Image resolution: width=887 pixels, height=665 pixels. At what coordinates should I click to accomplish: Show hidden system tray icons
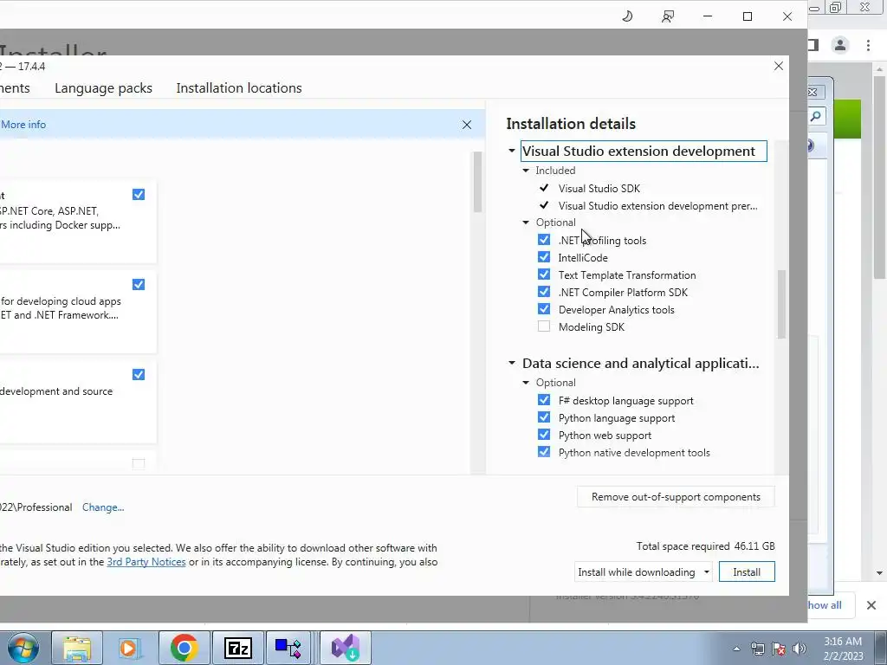(736, 649)
